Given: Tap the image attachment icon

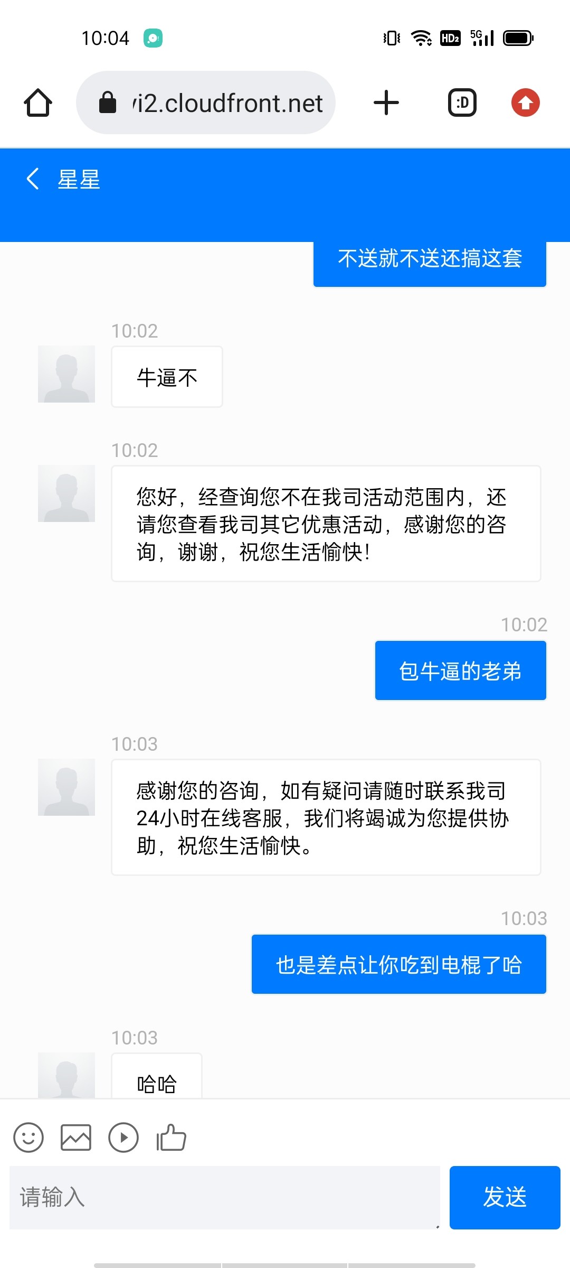Looking at the screenshot, I should click(x=76, y=1137).
